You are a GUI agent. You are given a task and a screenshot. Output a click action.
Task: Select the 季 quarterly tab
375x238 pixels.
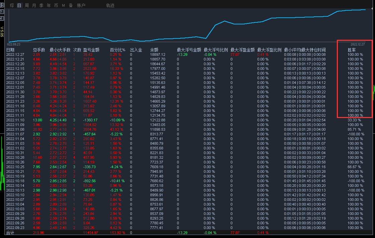click(x=42, y=5)
